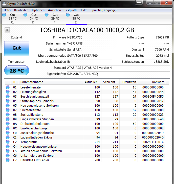Sort by Aktueller column header

tap(92, 82)
